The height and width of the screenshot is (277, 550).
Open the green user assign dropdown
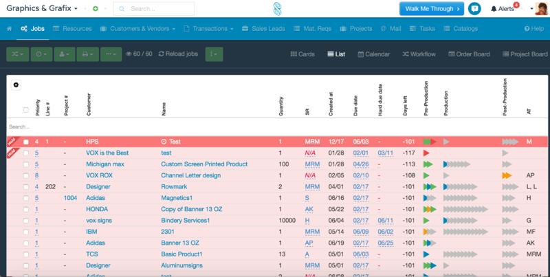(x=65, y=54)
